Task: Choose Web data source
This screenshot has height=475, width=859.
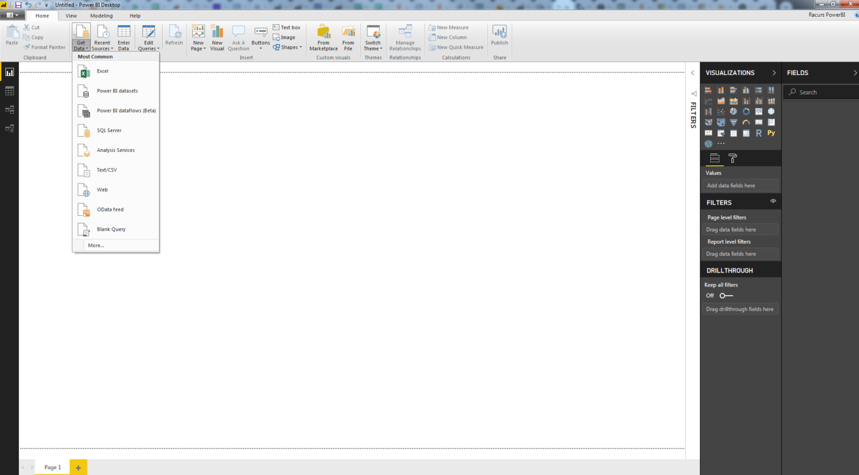Action: pyautogui.click(x=116, y=190)
